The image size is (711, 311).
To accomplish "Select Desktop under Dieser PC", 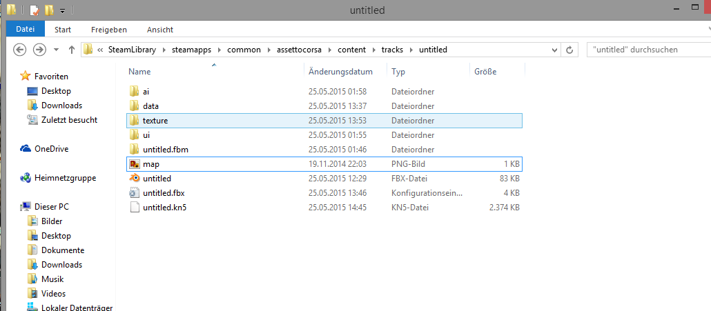I will [56, 236].
